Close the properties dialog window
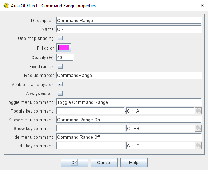208x170 pixels. point(202,5)
